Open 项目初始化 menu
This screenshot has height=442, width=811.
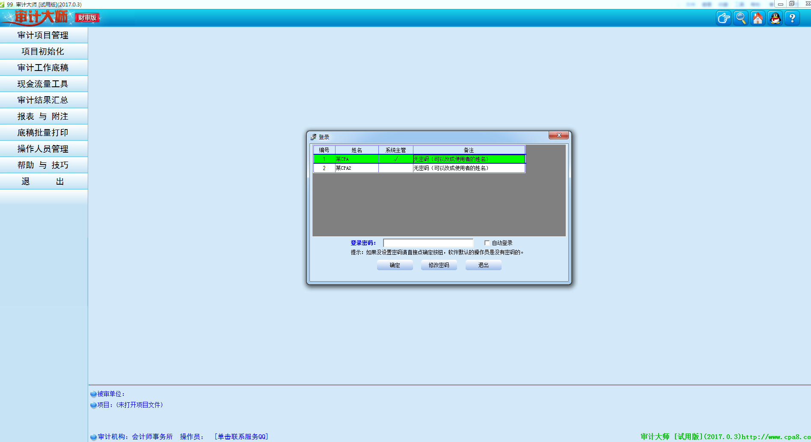tap(44, 51)
